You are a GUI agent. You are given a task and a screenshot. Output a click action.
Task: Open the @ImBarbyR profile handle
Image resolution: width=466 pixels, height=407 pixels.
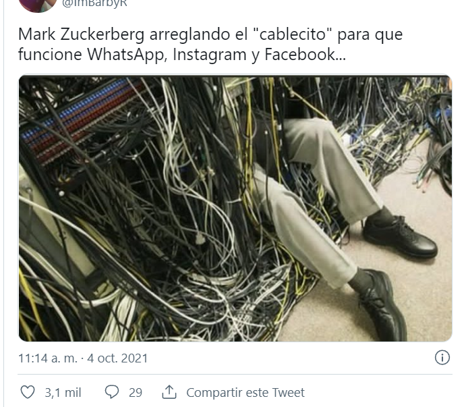coord(94,3)
